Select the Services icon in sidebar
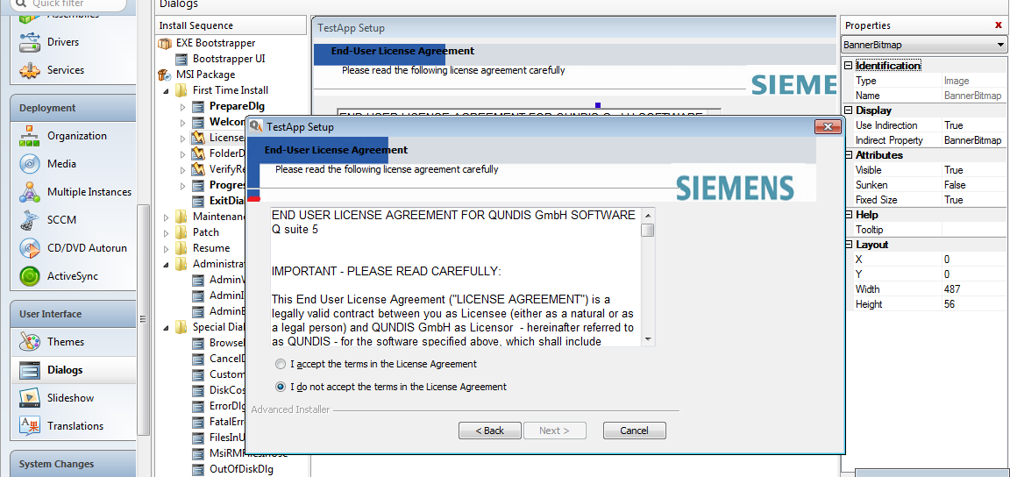The width and height of the screenshot is (1010, 477). coord(30,70)
